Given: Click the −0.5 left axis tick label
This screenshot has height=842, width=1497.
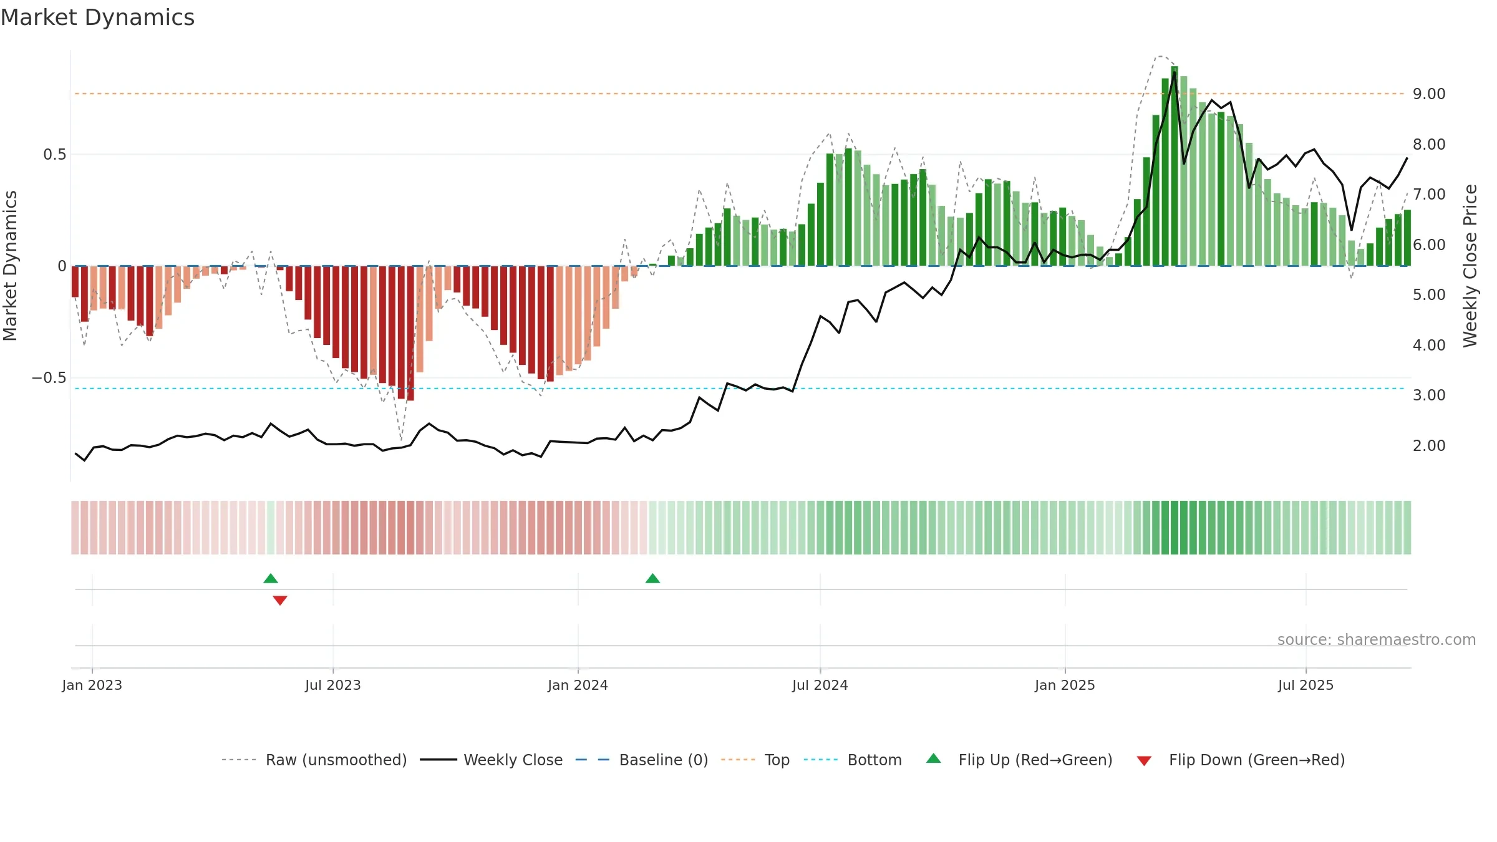Looking at the screenshot, I should (49, 378).
